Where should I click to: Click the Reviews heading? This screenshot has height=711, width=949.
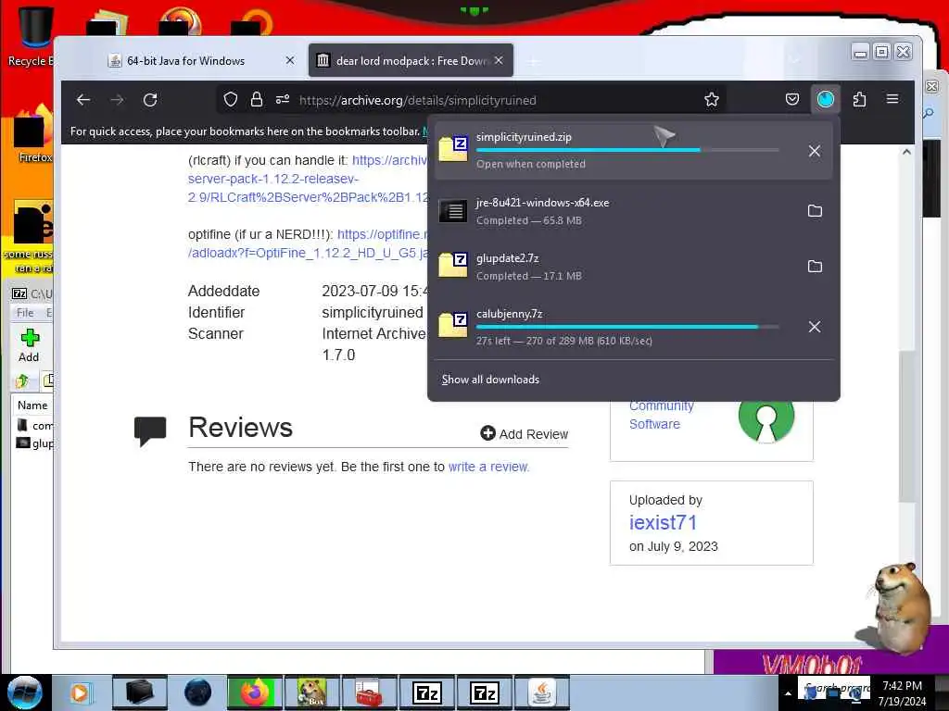(x=240, y=428)
